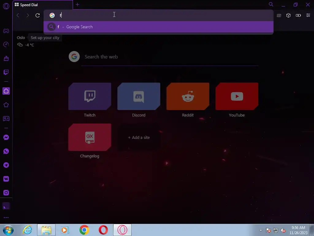Open the clock showing 9:56 AM
This screenshot has height=236, width=314.
pyautogui.click(x=298, y=230)
